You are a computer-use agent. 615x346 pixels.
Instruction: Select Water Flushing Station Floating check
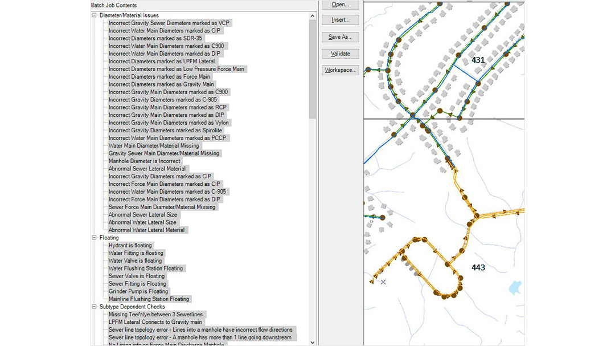click(x=146, y=268)
